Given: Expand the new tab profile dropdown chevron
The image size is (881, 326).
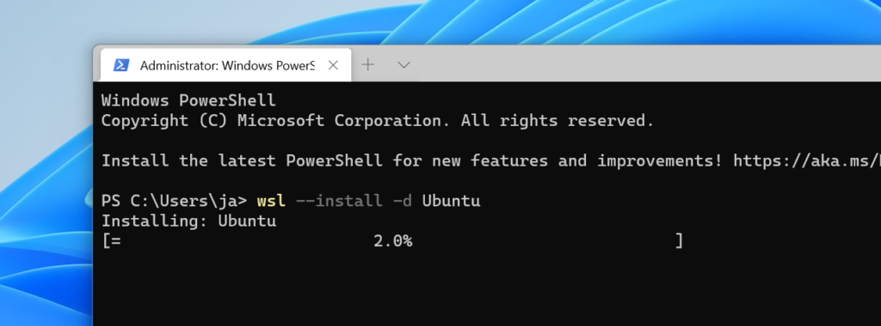Looking at the screenshot, I should 404,65.
